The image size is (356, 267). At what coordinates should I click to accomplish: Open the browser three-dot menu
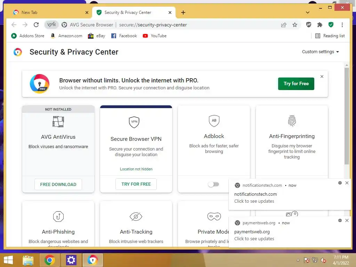(342, 25)
